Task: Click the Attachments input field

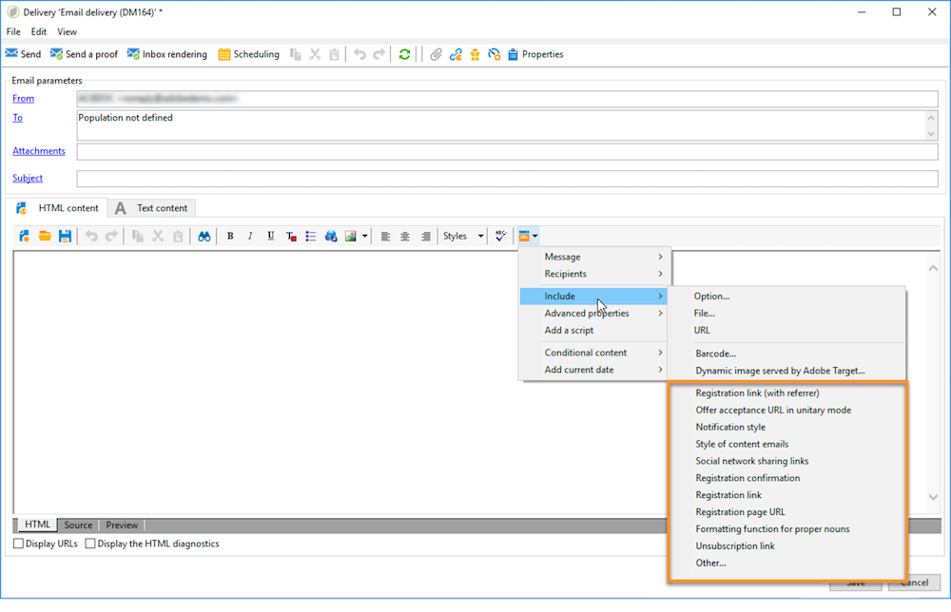Action: (507, 151)
